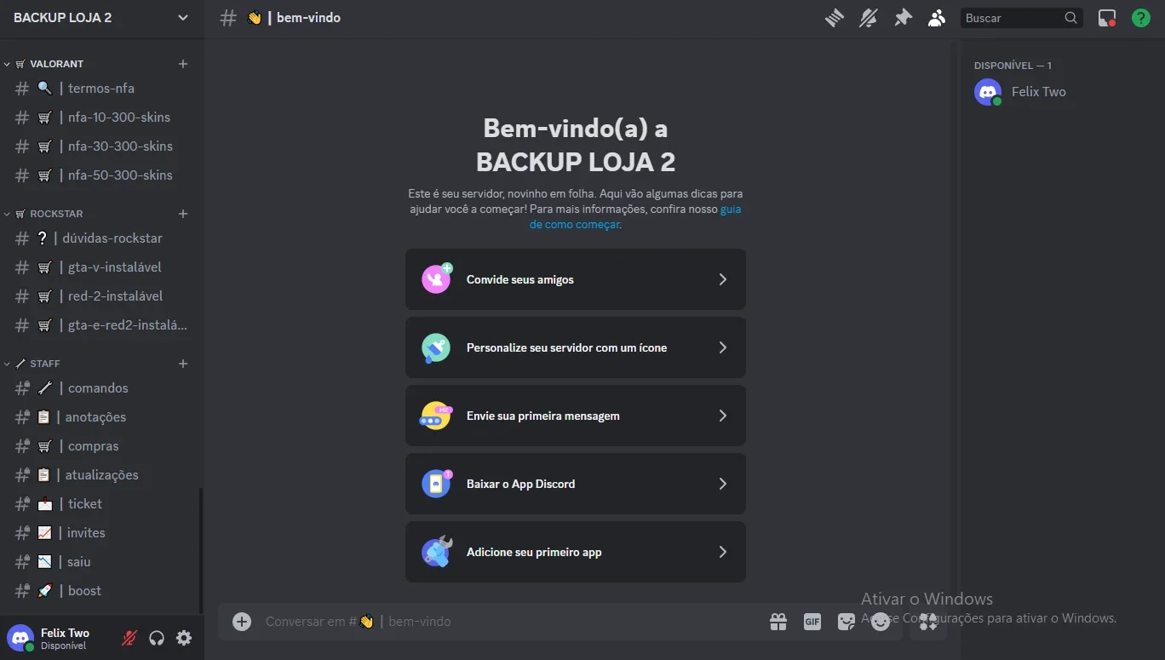Click Personalize seu servidor com um ícone

point(576,347)
